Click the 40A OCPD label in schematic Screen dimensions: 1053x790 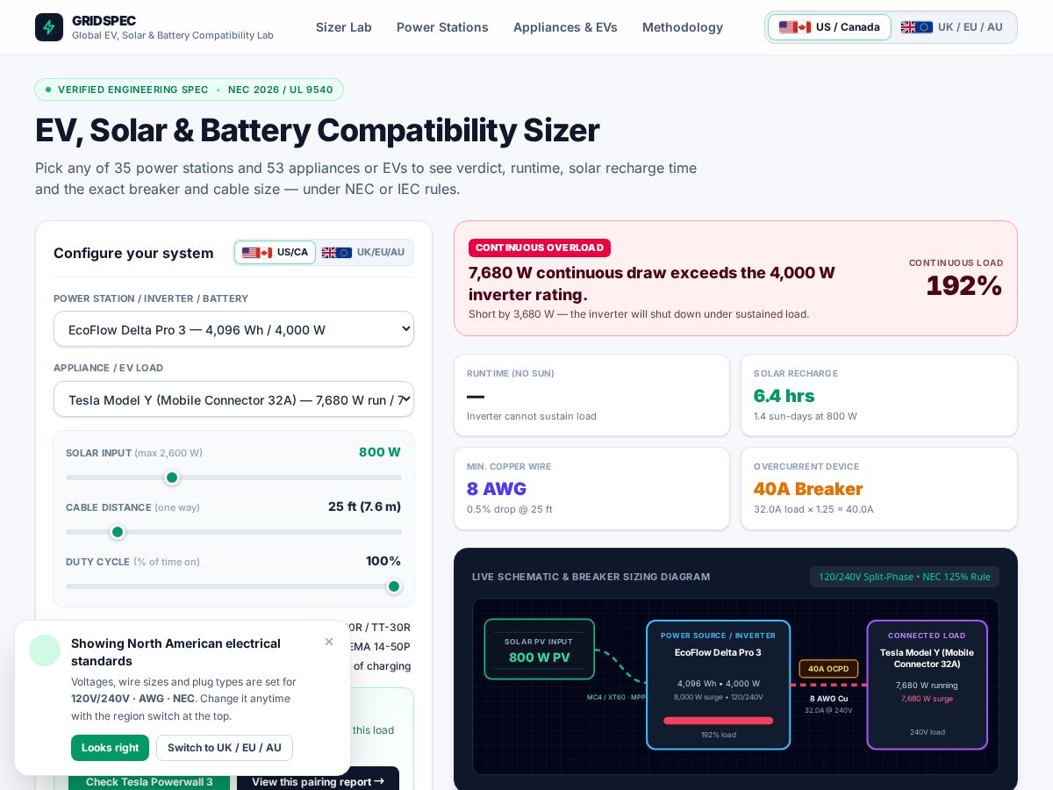pos(828,669)
